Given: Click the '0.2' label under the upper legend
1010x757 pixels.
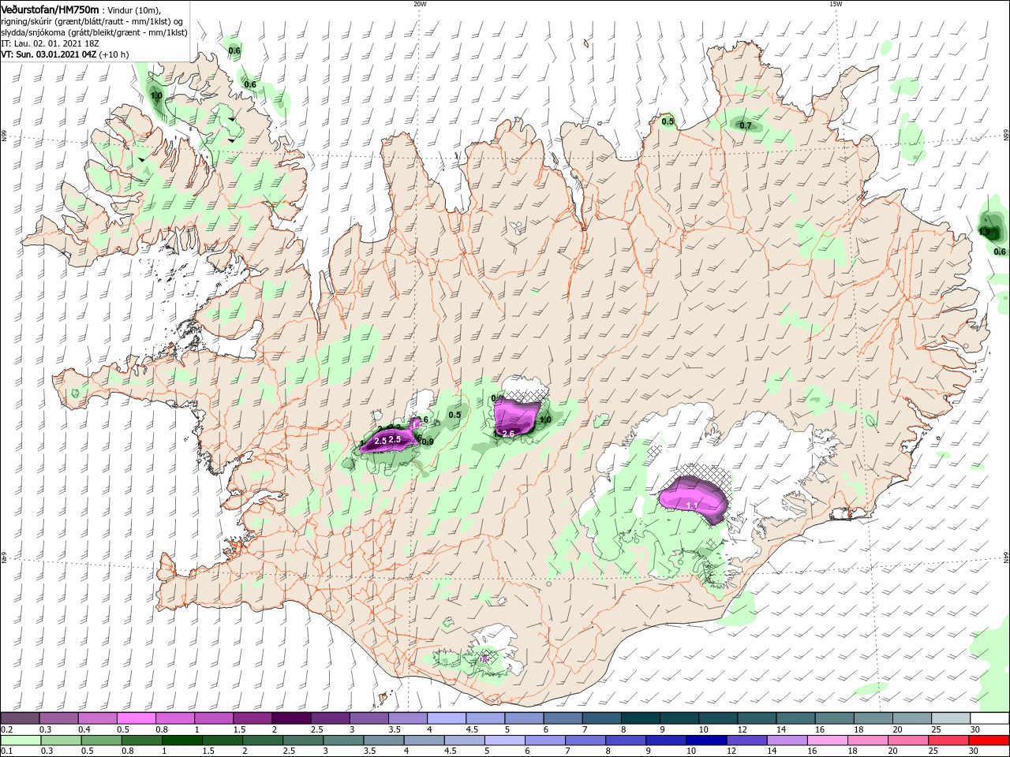Looking at the screenshot, I should point(7,729).
